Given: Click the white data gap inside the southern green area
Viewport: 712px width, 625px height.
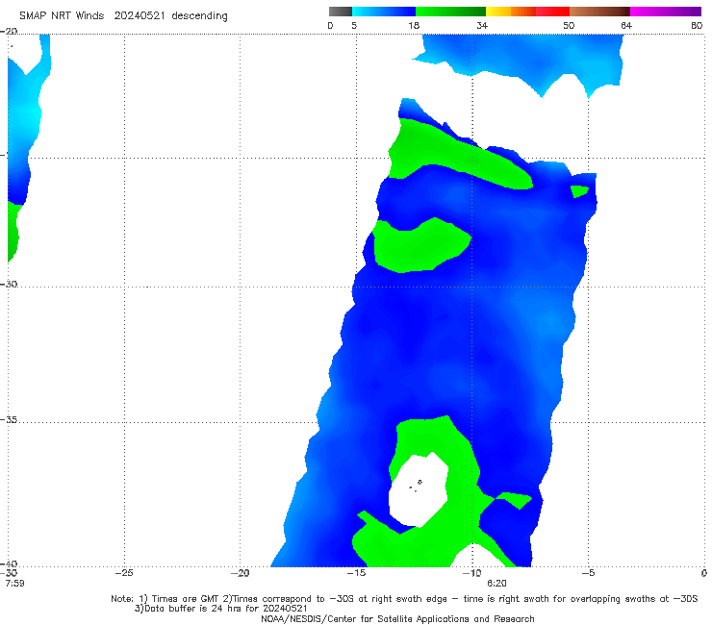Looking at the screenshot, I should 419,489.
